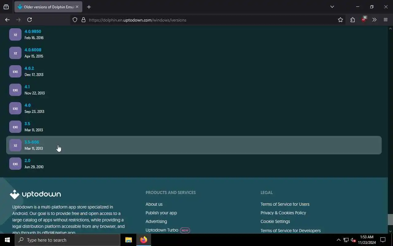Open Privacy & Cookies Policy link
The image size is (393, 246).
tap(283, 213)
